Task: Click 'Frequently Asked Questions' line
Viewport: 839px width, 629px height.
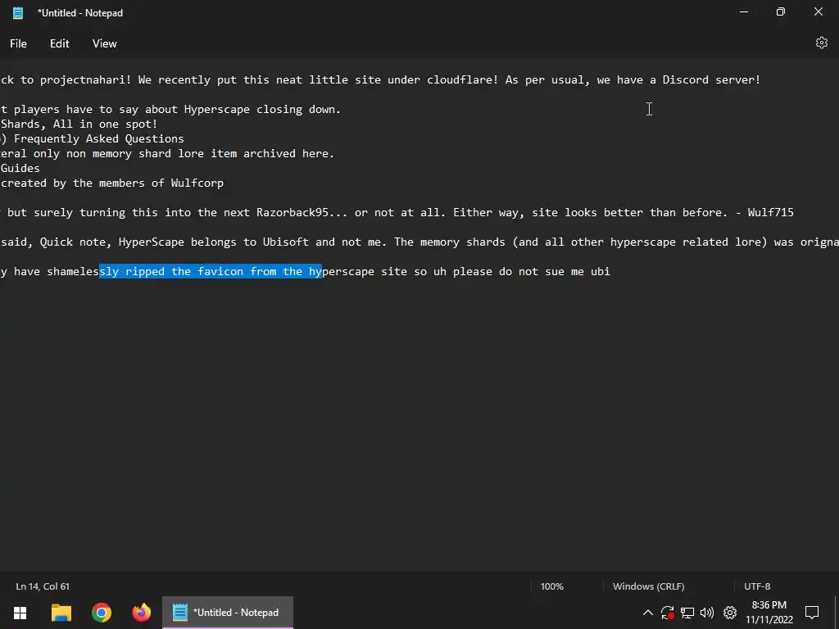Action: pyautogui.click(x=99, y=138)
